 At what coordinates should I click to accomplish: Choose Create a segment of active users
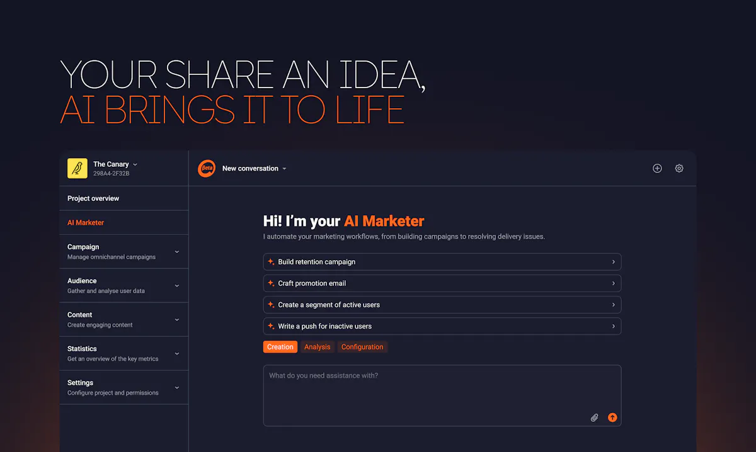click(x=442, y=305)
